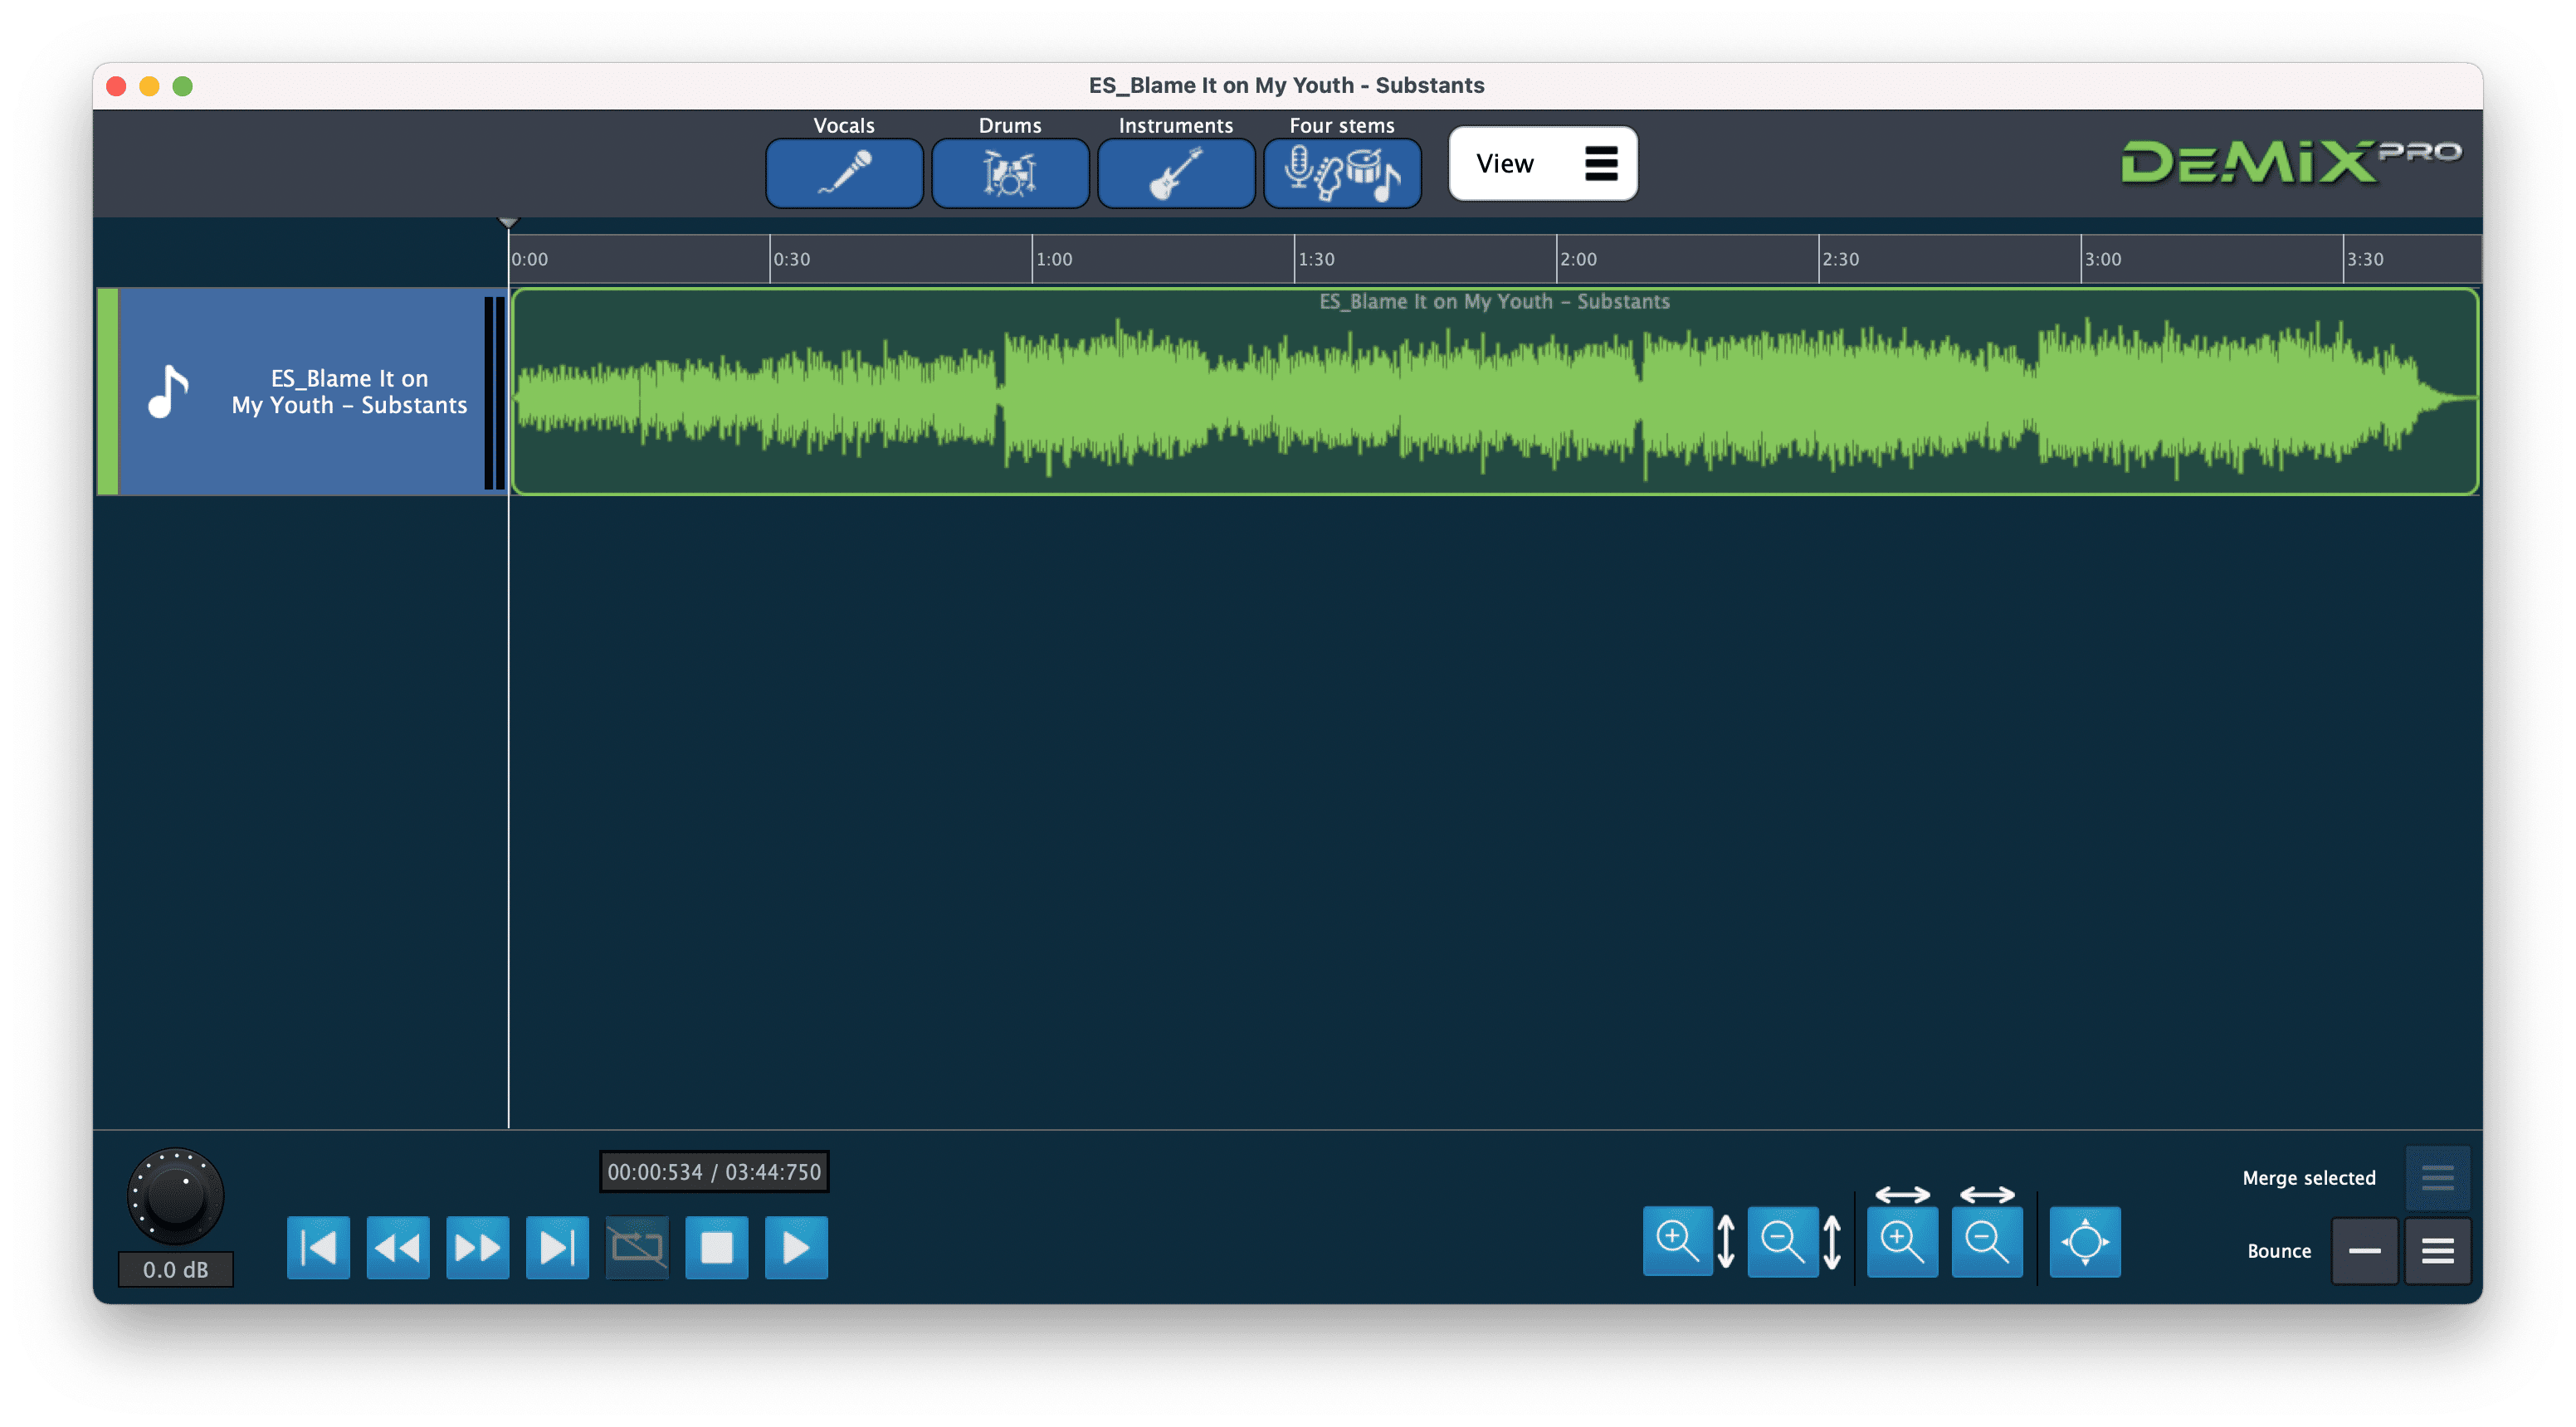Click the green track color strip
The height and width of the screenshot is (1427, 2576).
tap(107, 391)
